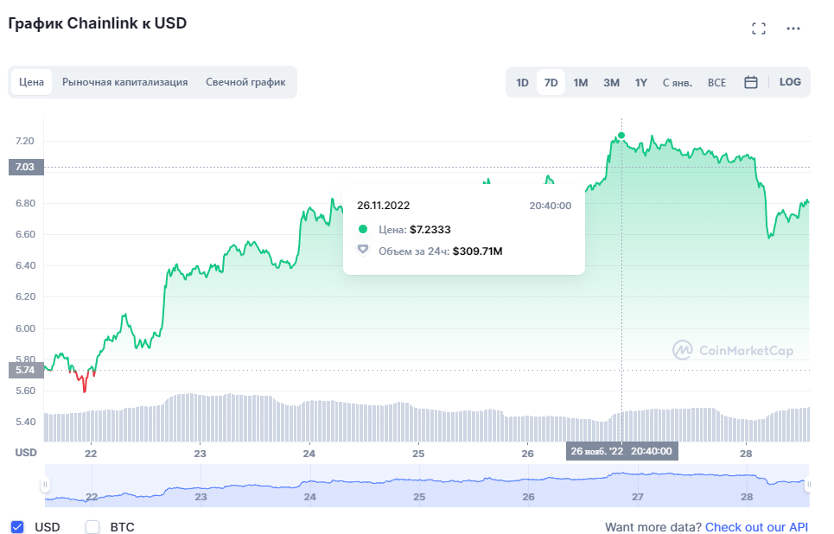Click the 24 label in mini navigator chart
The height and width of the screenshot is (534, 834).
pos(309,497)
